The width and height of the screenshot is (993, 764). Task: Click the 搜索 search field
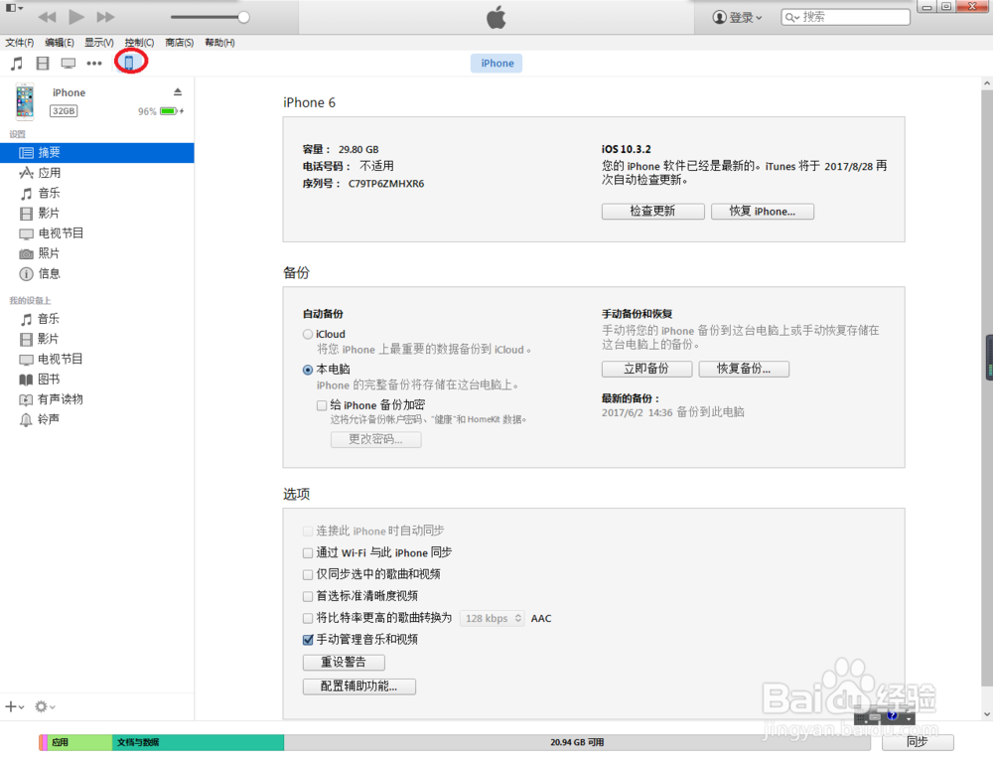point(845,17)
